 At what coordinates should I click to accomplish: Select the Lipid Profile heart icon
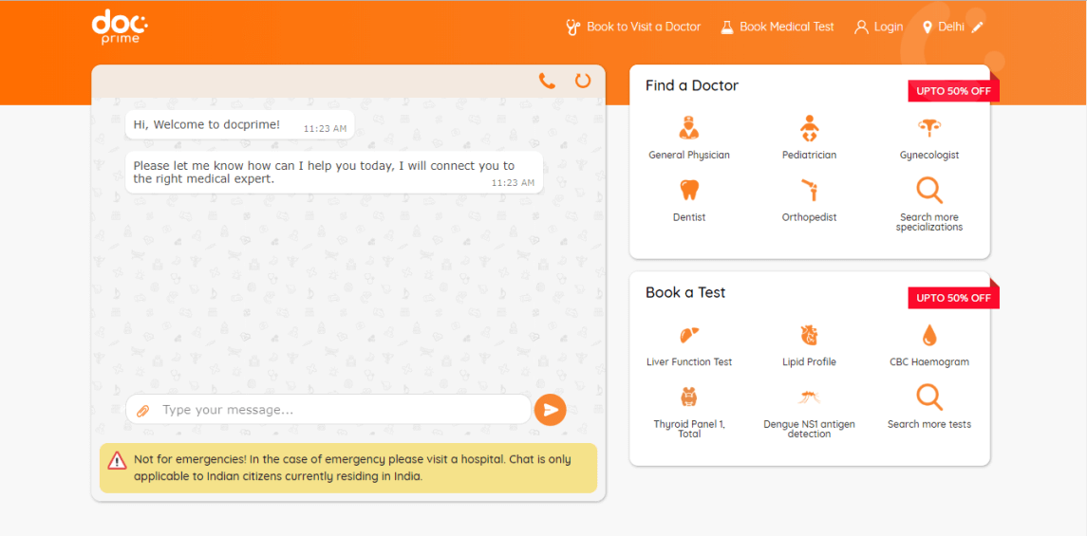[x=809, y=335]
